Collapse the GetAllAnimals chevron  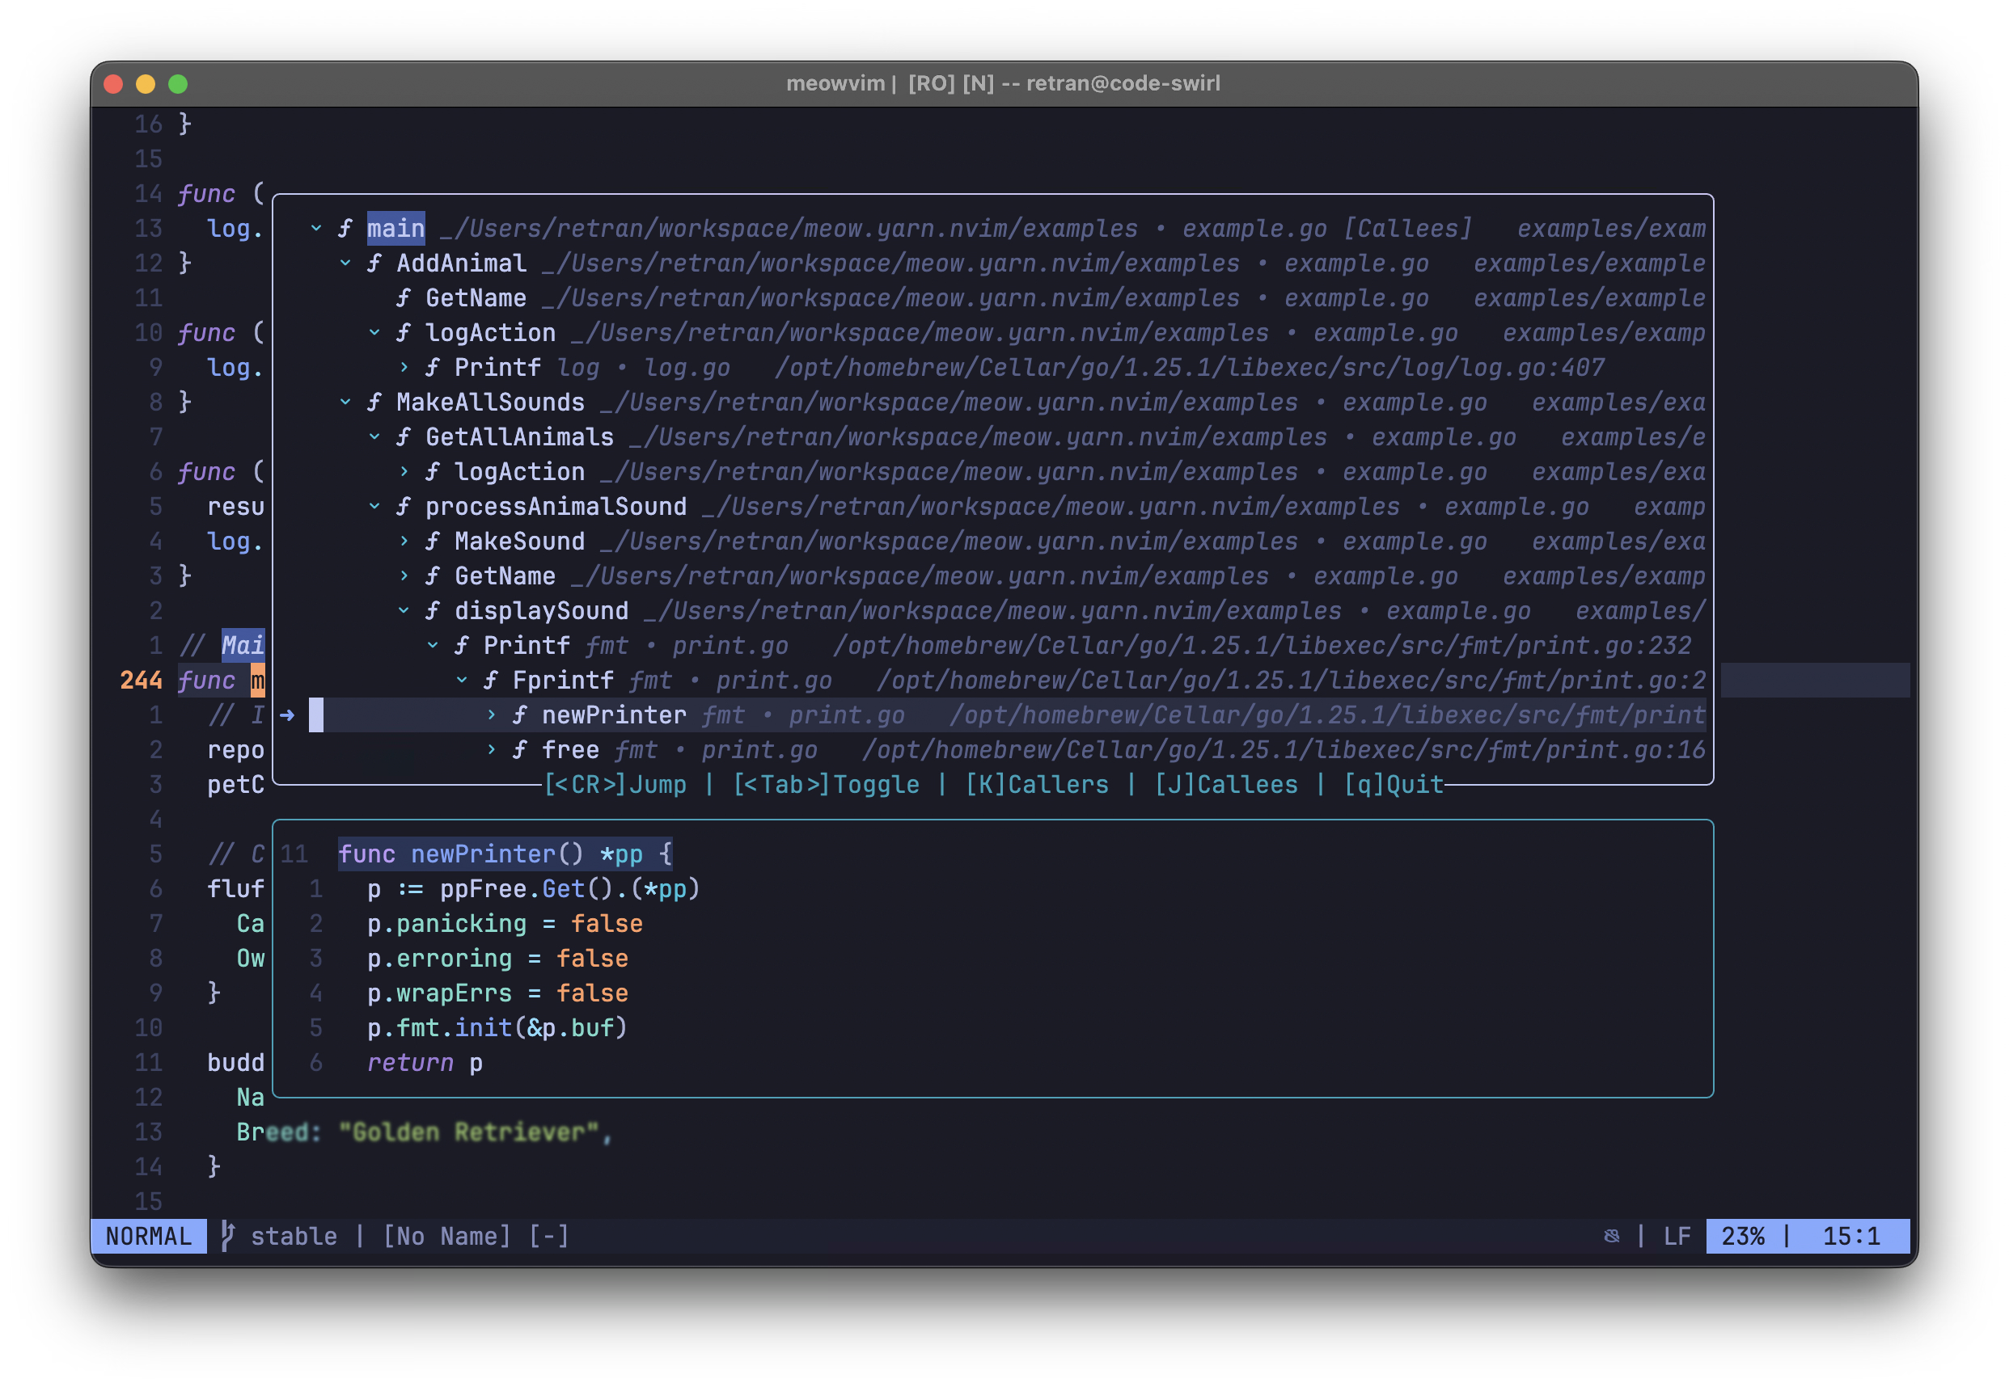pos(374,437)
